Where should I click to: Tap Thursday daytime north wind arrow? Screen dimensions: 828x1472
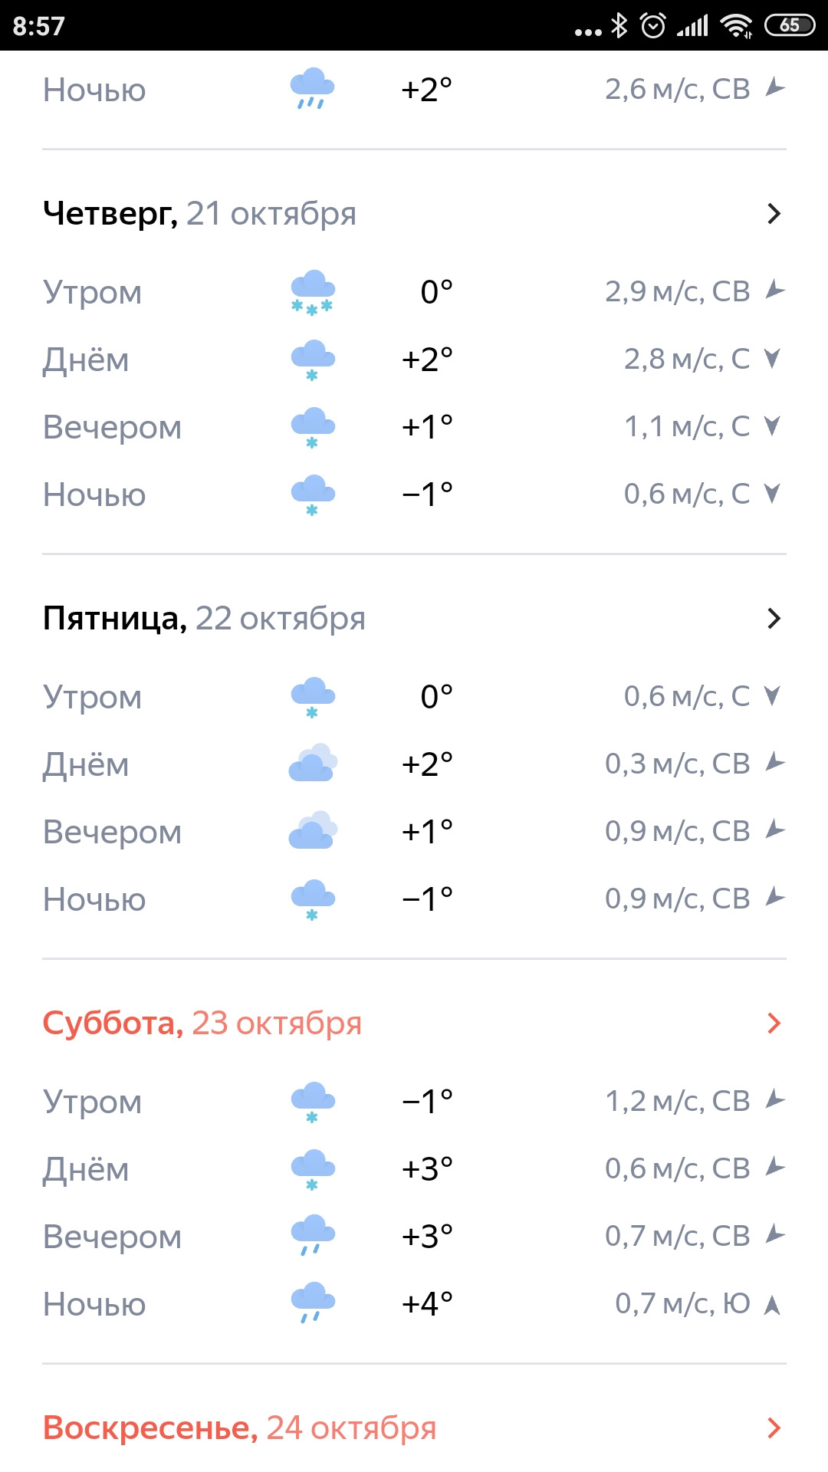tap(773, 359)
